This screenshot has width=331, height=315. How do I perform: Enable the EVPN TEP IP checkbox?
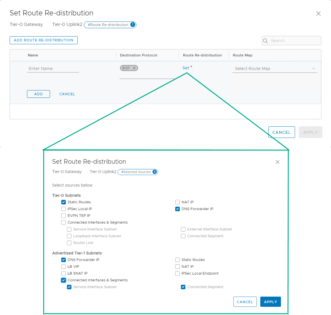[x=63, y=216]
